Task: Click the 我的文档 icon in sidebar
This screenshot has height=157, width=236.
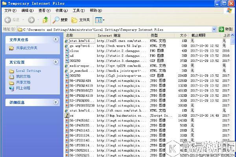Action: click(11, 77)
